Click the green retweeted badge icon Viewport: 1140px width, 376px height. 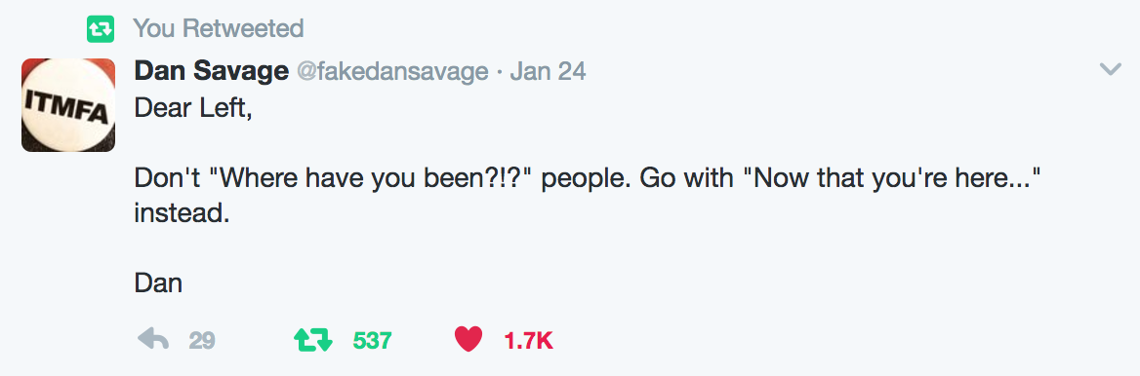(x=100, y=30)
